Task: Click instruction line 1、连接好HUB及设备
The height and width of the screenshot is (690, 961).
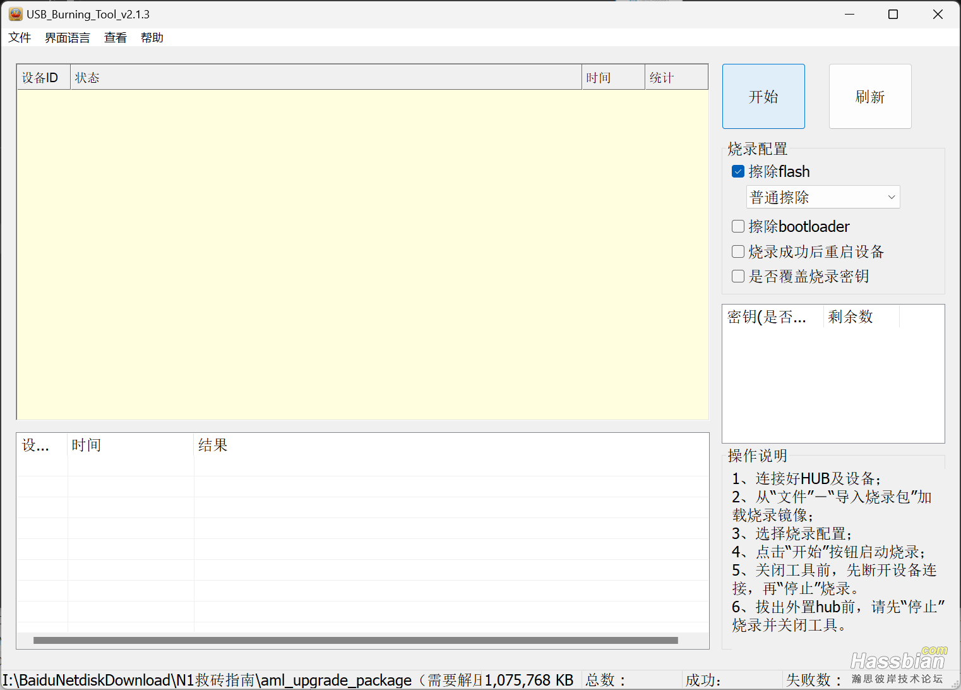Action: coord(806,478)
